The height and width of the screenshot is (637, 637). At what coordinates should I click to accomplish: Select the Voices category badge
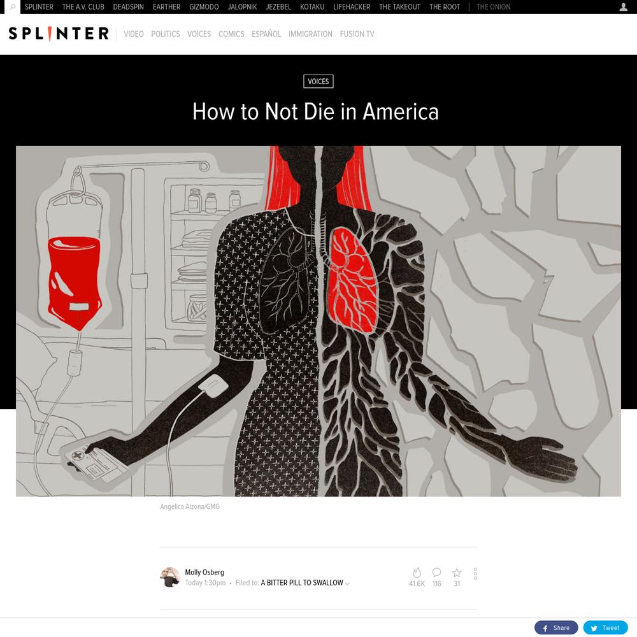(318, 82)
